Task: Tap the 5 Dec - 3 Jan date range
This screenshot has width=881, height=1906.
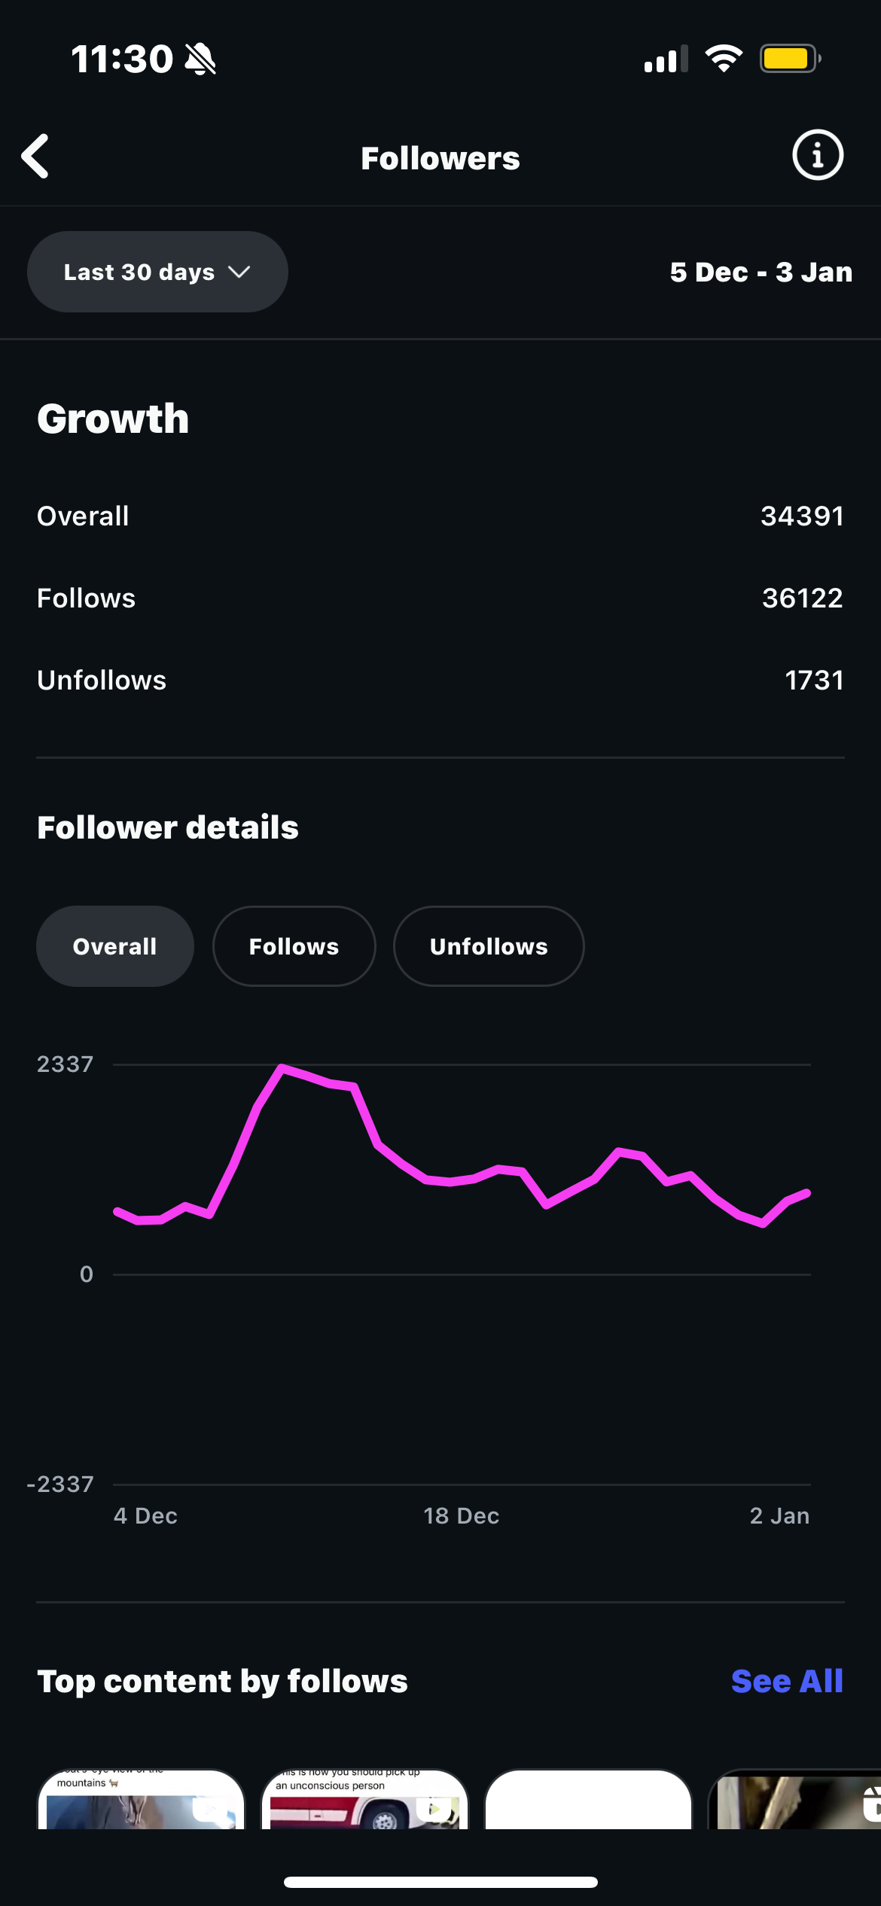Action: [761, 272]
